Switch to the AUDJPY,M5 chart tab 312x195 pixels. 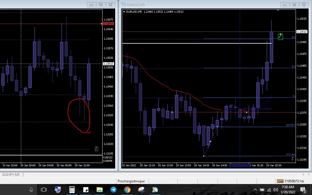11,174
